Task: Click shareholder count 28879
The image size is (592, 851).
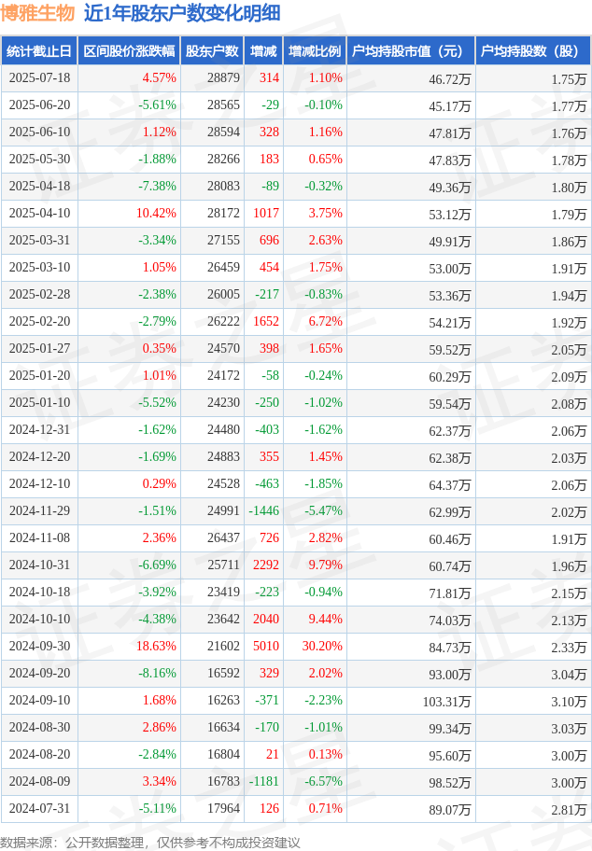Action: [x=224, y=78]
